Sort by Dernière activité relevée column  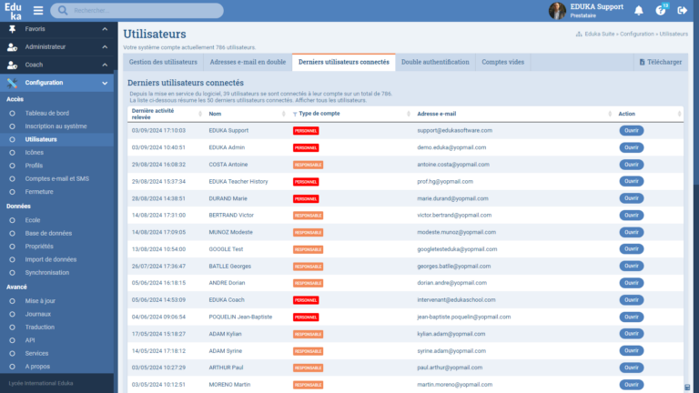point(157,114)
